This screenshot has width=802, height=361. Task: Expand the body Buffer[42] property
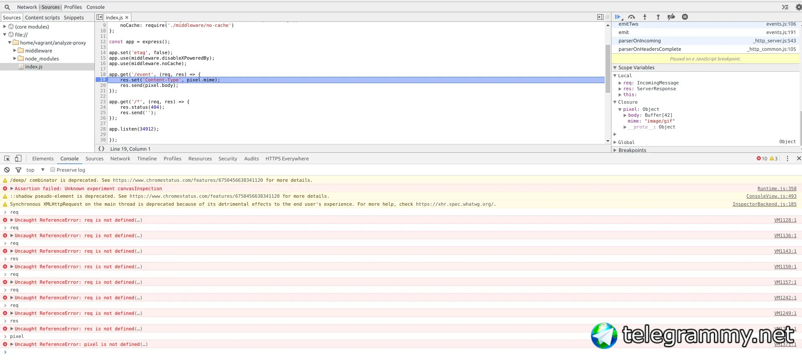pos(625,115)
